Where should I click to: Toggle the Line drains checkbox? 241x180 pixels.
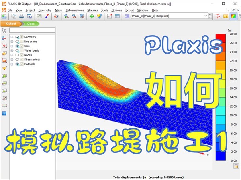pos(22,41)
